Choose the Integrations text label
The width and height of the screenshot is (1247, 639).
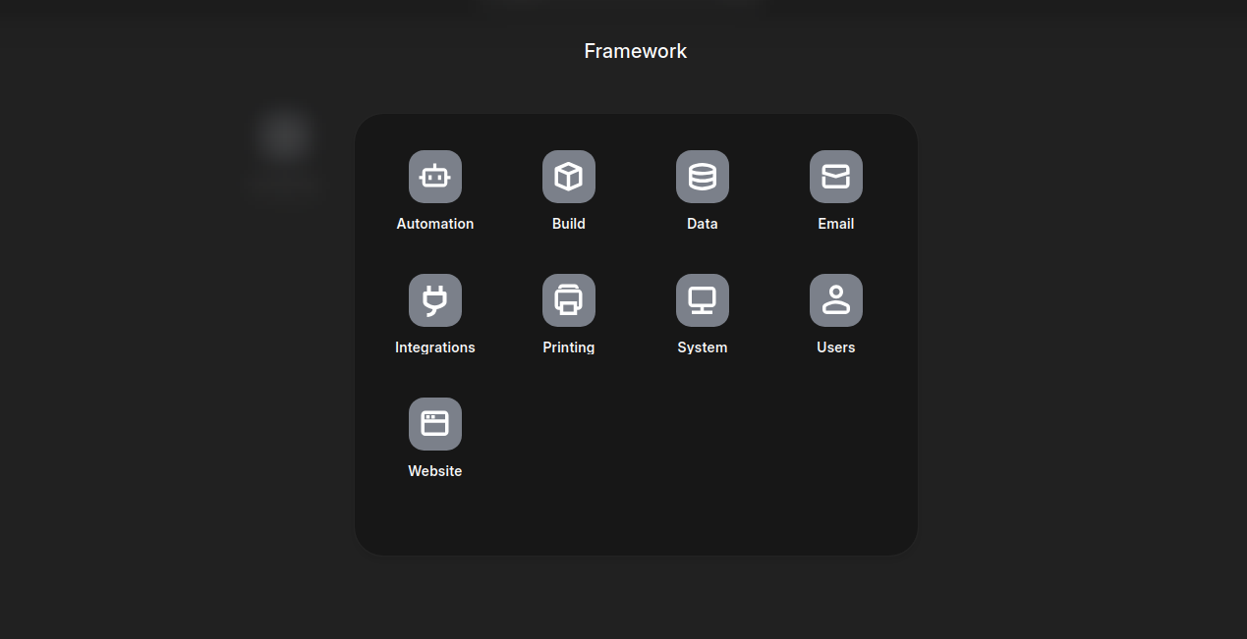pos(435,347)
